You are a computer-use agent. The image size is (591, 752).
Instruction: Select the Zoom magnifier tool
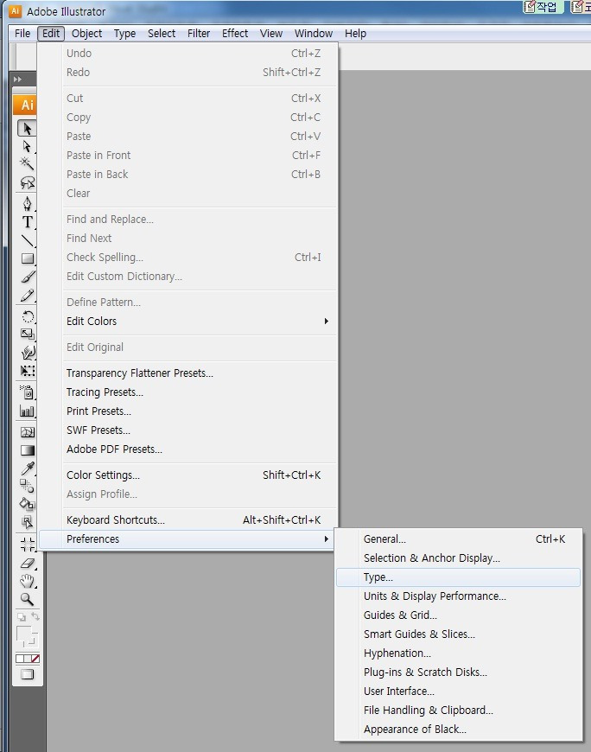[x=28, y=599]
